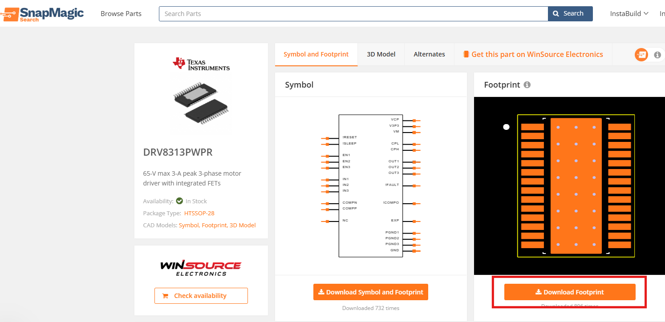Click the blue Search button
This screenshot has width=665, height=322.
coord(570,14)
